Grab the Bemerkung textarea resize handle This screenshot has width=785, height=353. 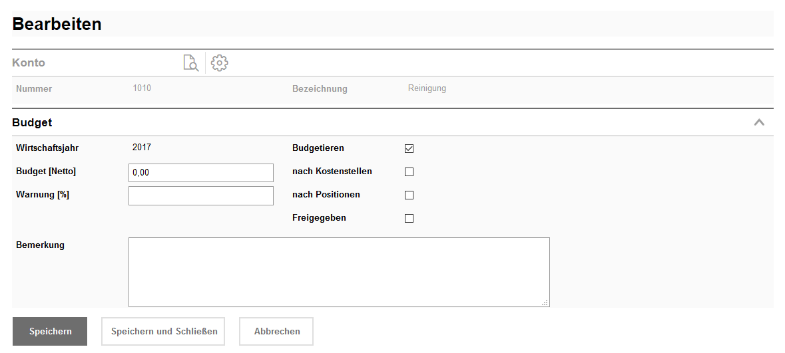pos(545,302)
